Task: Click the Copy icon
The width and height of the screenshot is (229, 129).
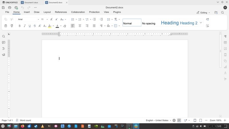Action: click(x=6, y=19)
